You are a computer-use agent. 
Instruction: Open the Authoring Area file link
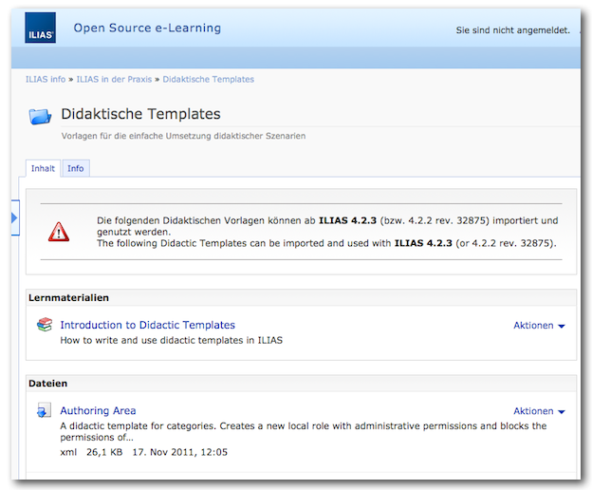(x=98, y=411)
